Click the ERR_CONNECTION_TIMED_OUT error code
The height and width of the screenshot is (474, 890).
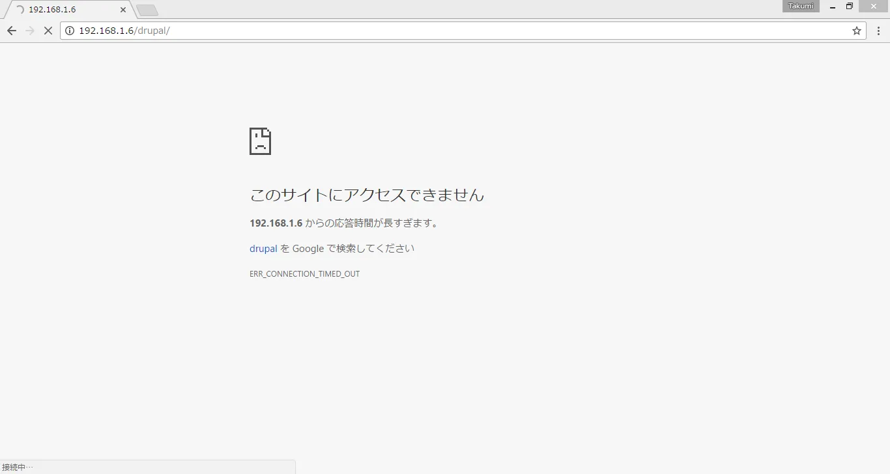coord(304,274)
